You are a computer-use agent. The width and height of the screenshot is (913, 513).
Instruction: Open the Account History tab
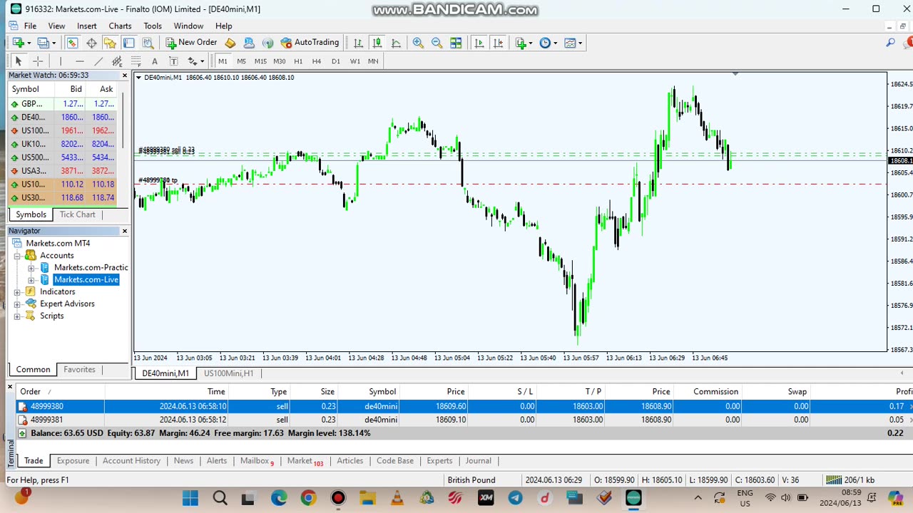131,461
